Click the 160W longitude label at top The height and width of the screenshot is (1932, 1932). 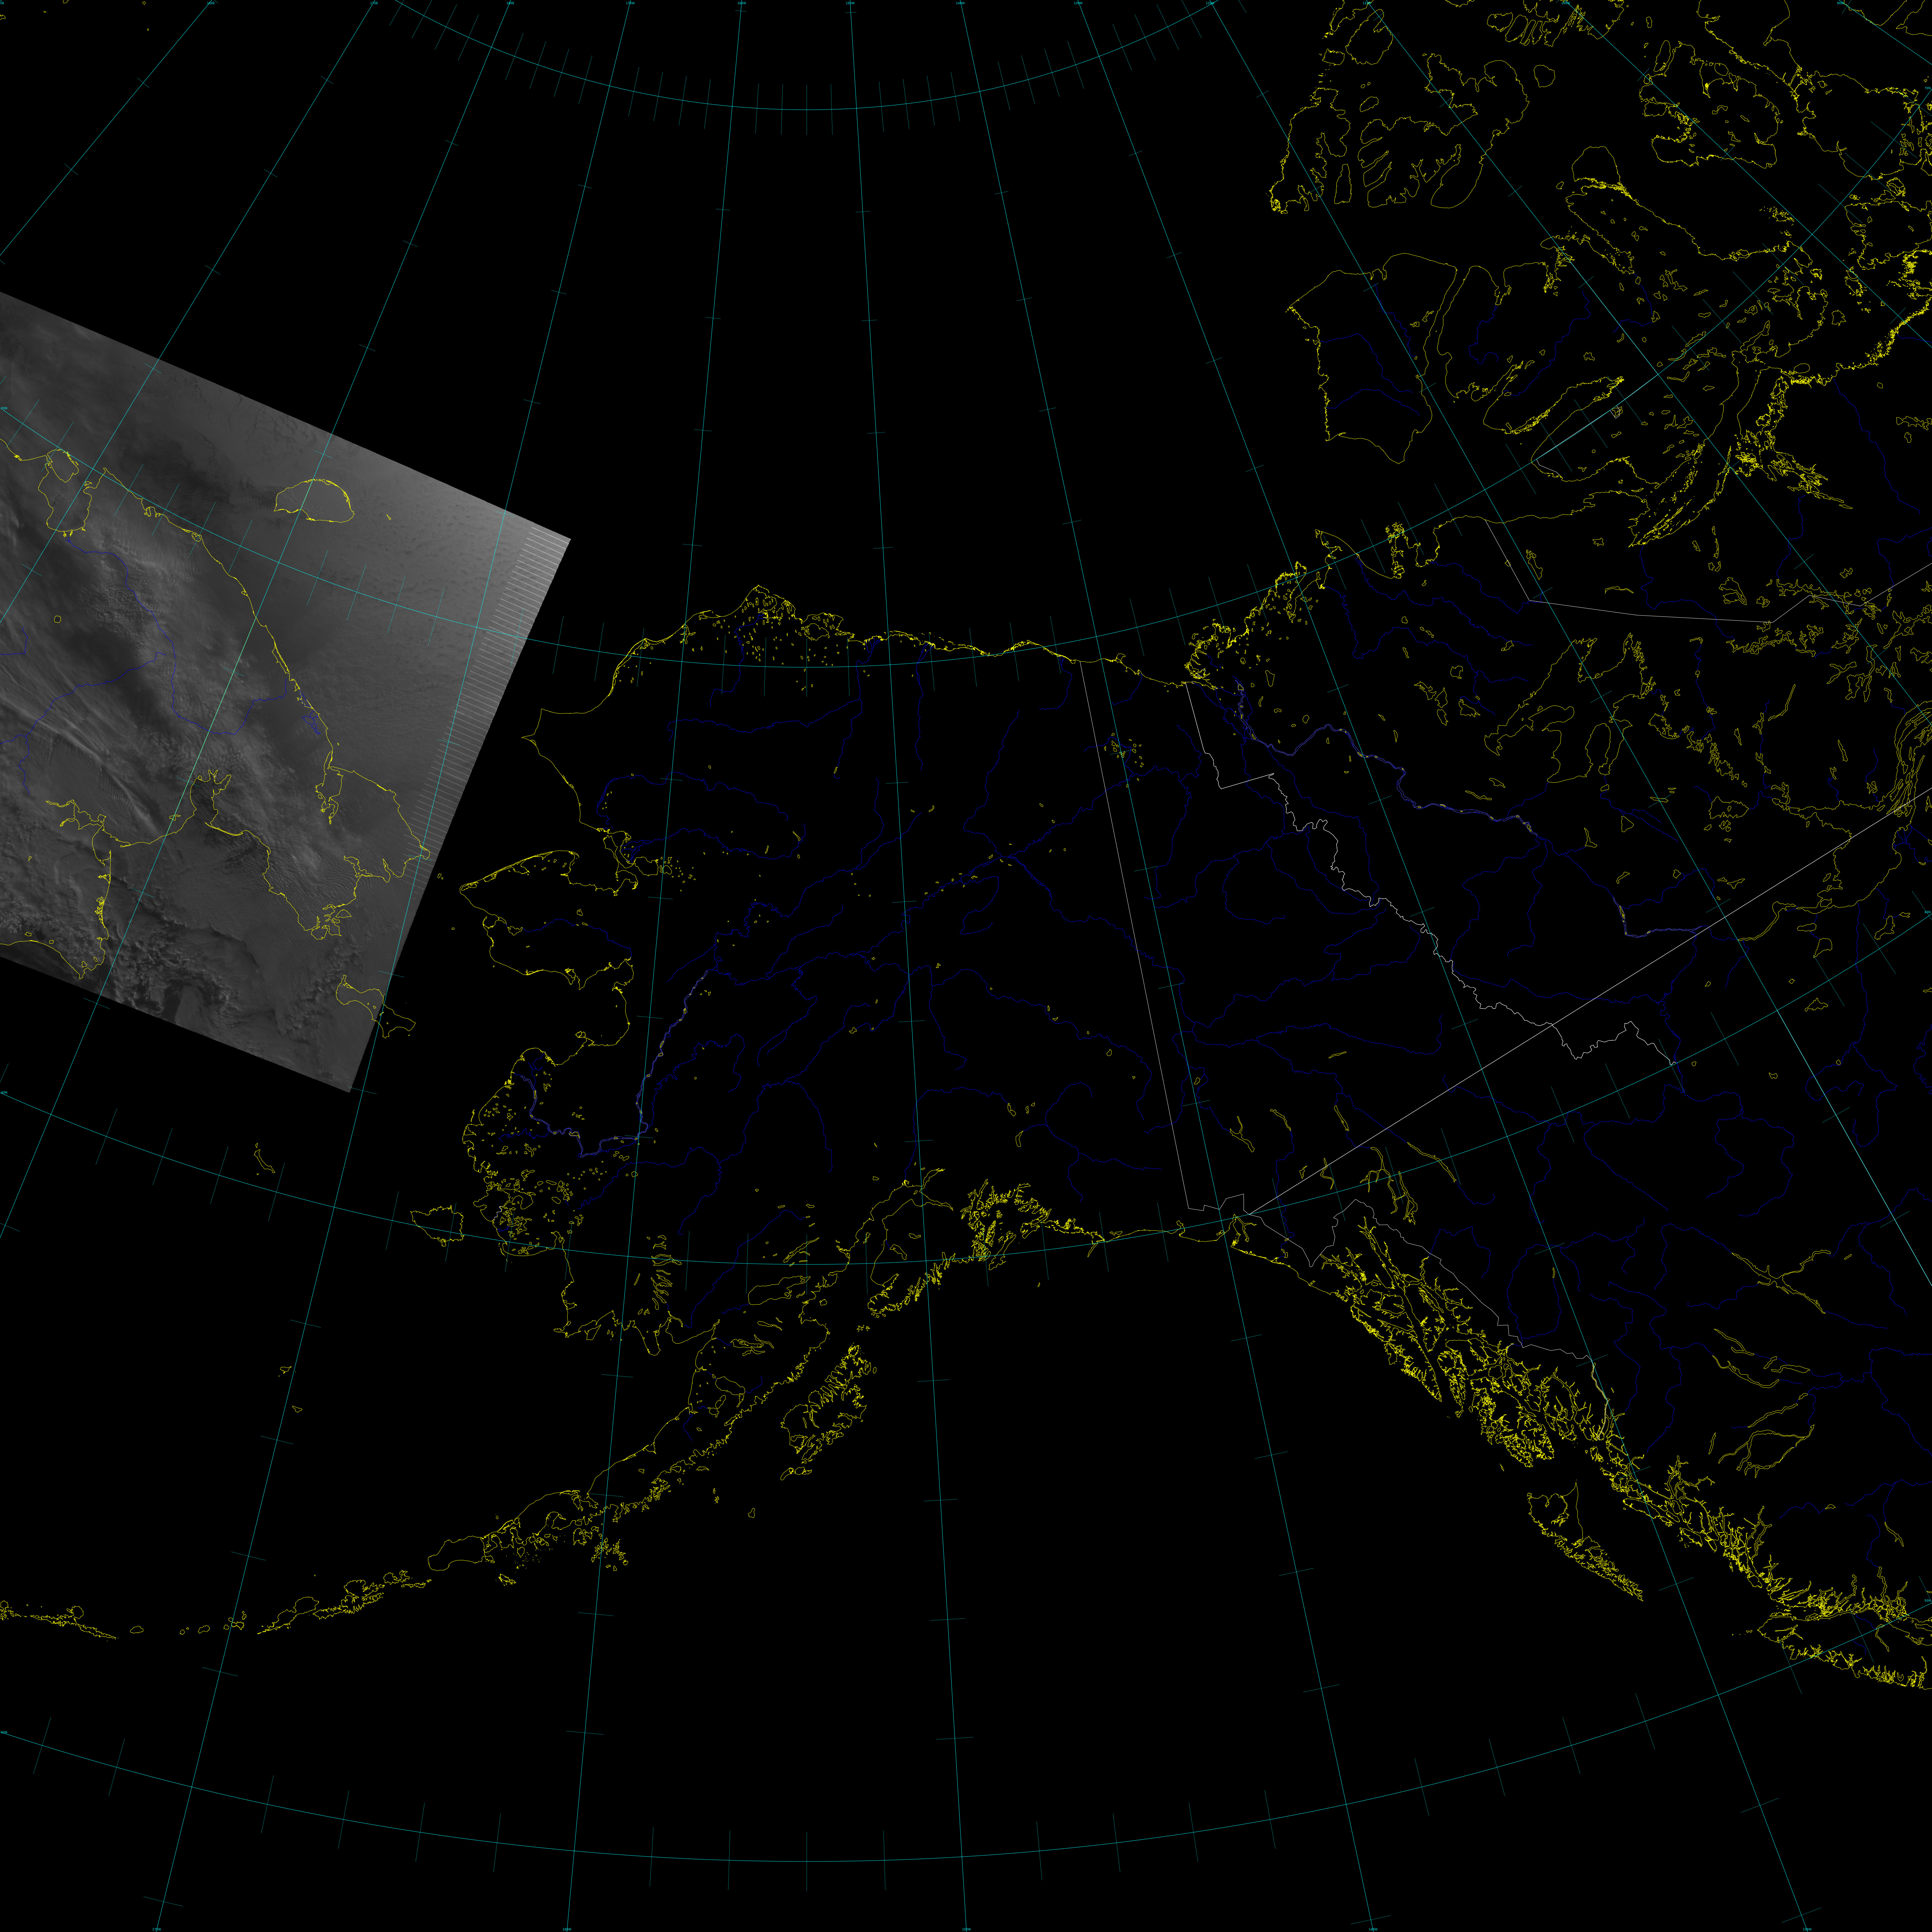click(742, 3)
